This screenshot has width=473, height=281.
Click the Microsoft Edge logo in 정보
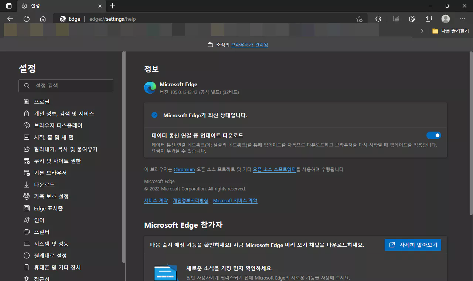pos(150,88)
